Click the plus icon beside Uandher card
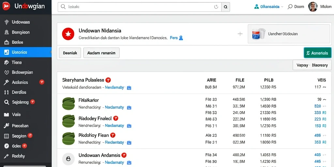Image resolution: width=334 pixels, height=167 pixels. point(240,34)
